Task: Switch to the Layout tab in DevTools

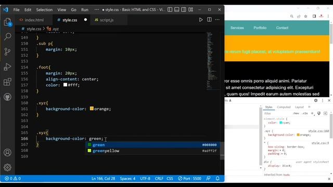Action: 299,107
